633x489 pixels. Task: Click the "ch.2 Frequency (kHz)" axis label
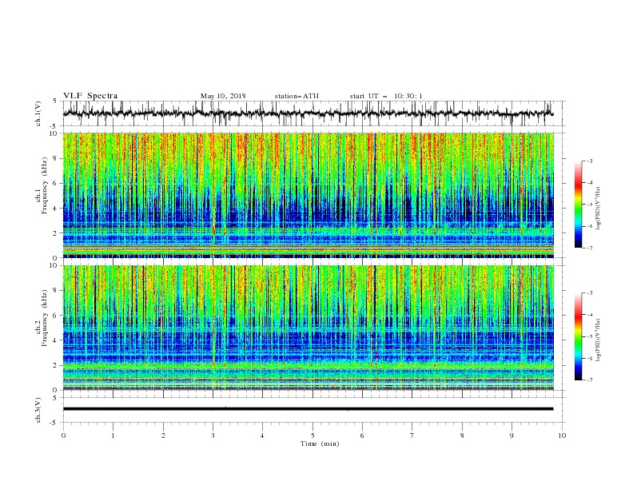[x=42, y=316]
